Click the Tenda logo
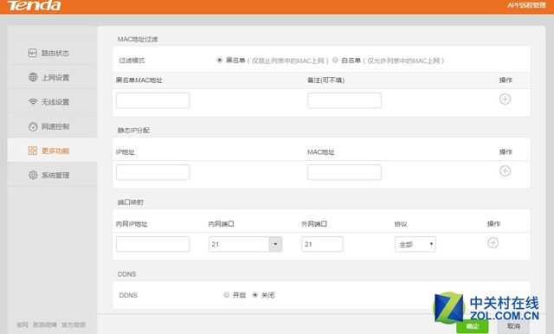Screen dimensions: 554x334 [34, 5]
